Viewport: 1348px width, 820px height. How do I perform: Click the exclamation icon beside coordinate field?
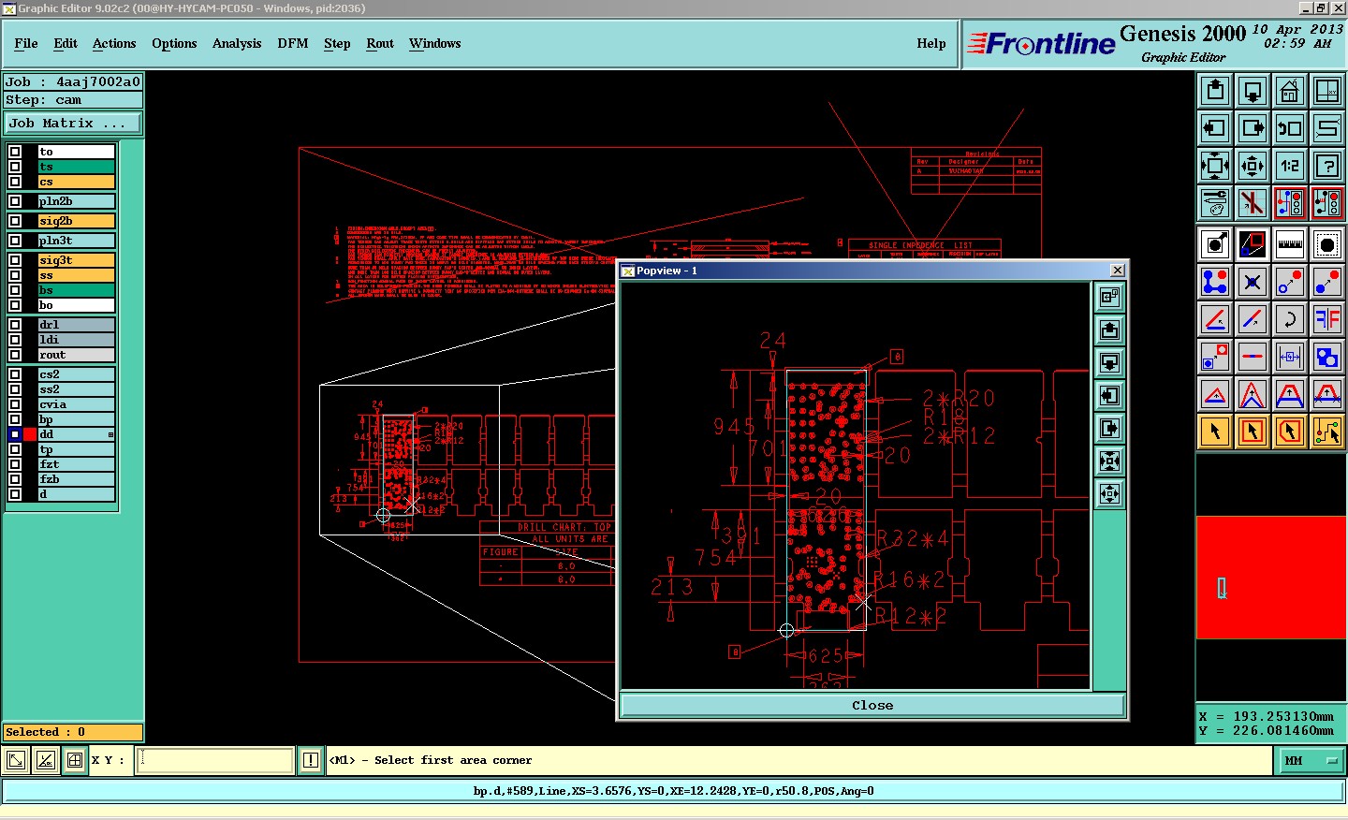[311, 760]
